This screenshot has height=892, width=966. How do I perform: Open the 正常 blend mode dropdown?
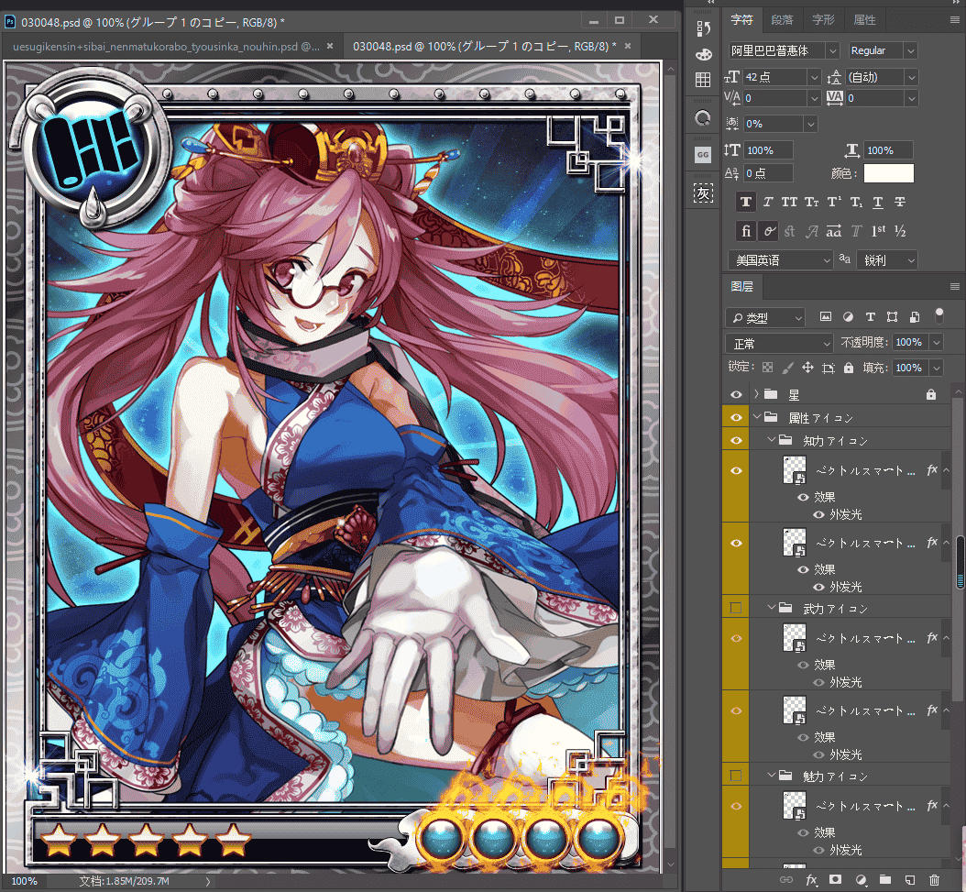(779, 344)
